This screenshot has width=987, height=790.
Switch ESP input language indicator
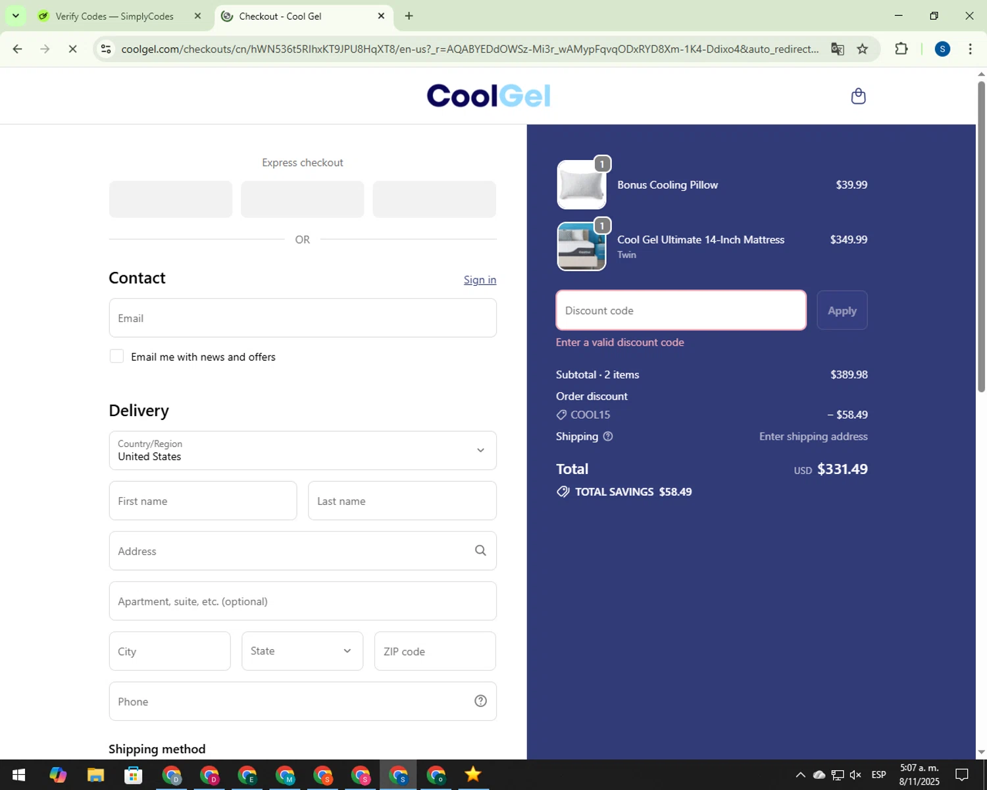coord(878,775)
